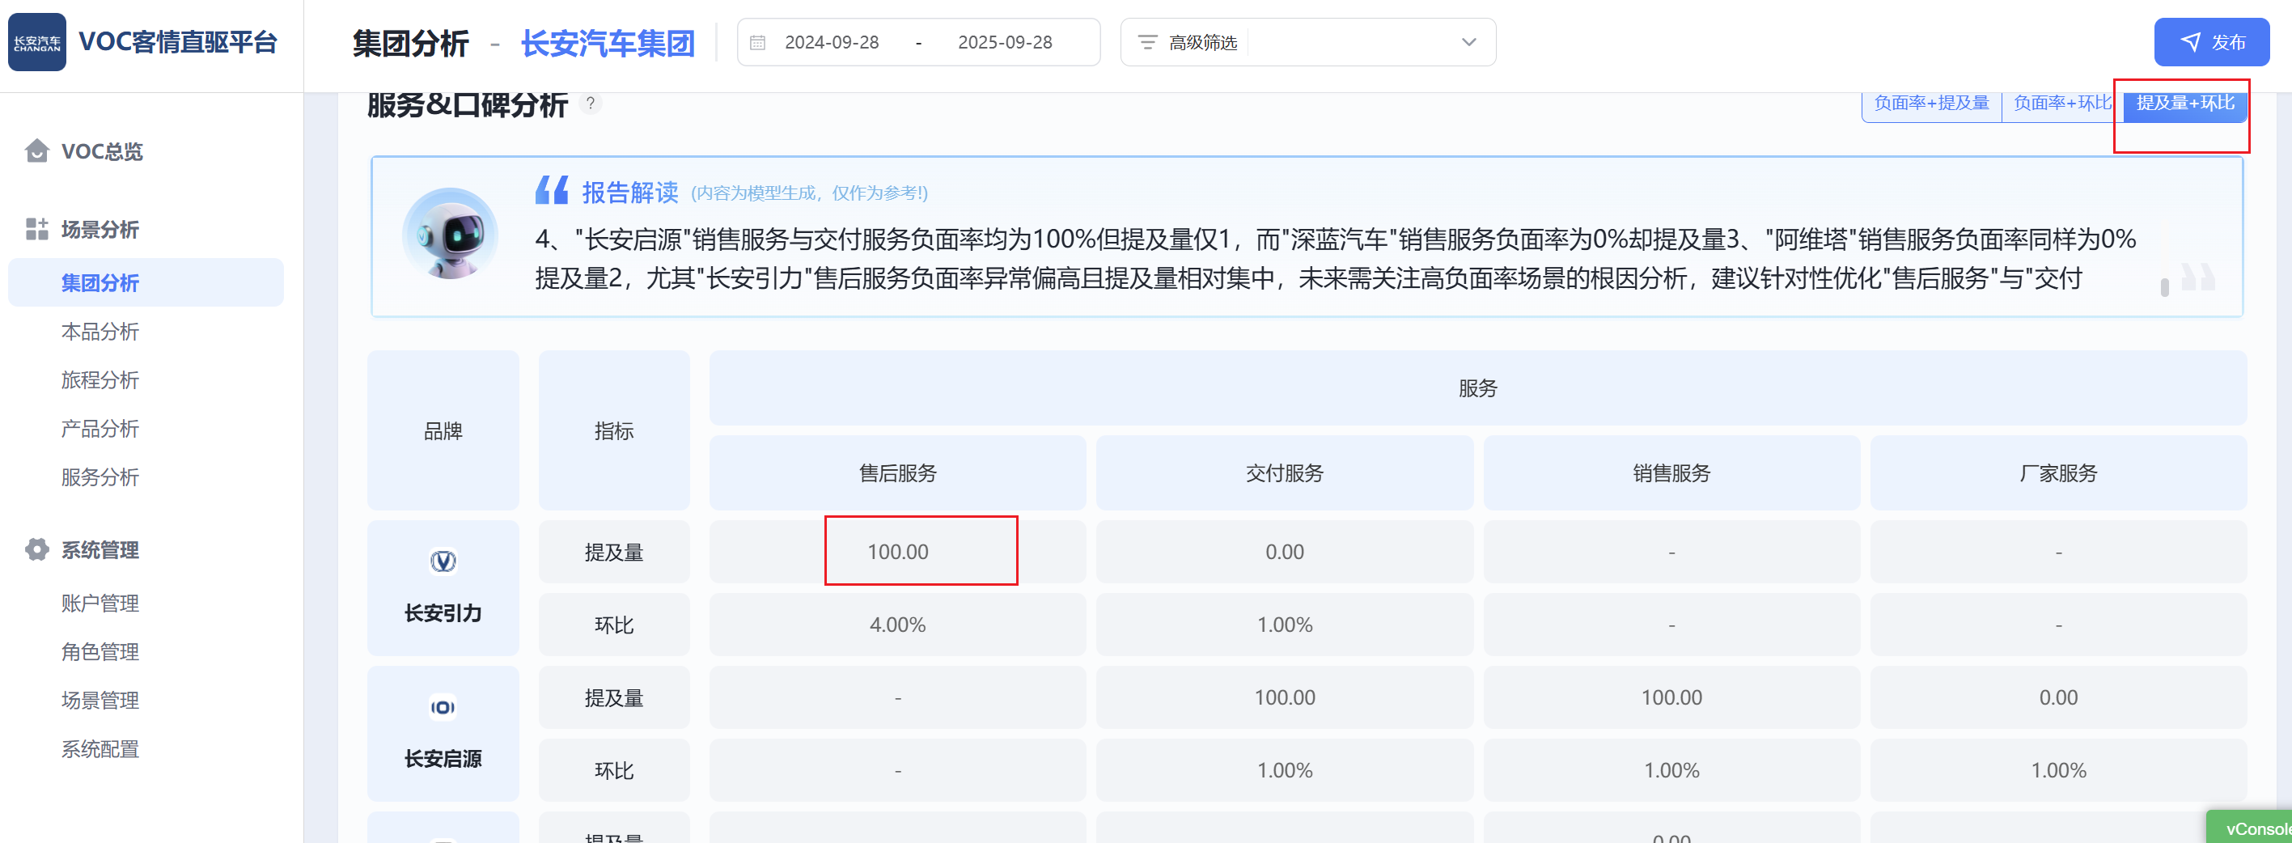Image resolution: width=2292 pixels, height=843 pixels.
Task: Click the 场景分析 grid icon
Action: click(x=36, y=230)
